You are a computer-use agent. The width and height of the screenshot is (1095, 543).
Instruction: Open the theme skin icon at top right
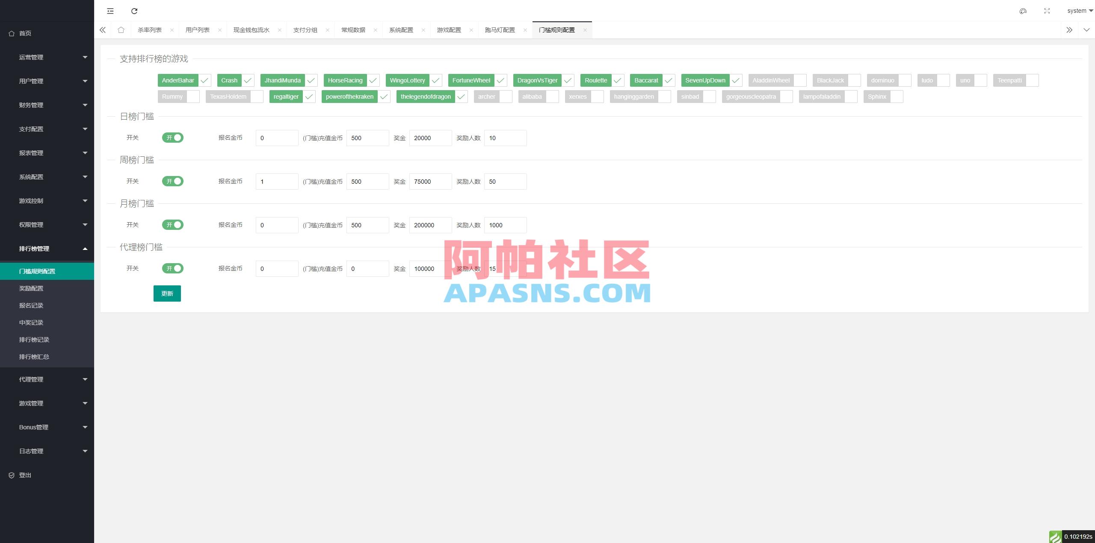pyautogui.click(x=1023, y=11)
